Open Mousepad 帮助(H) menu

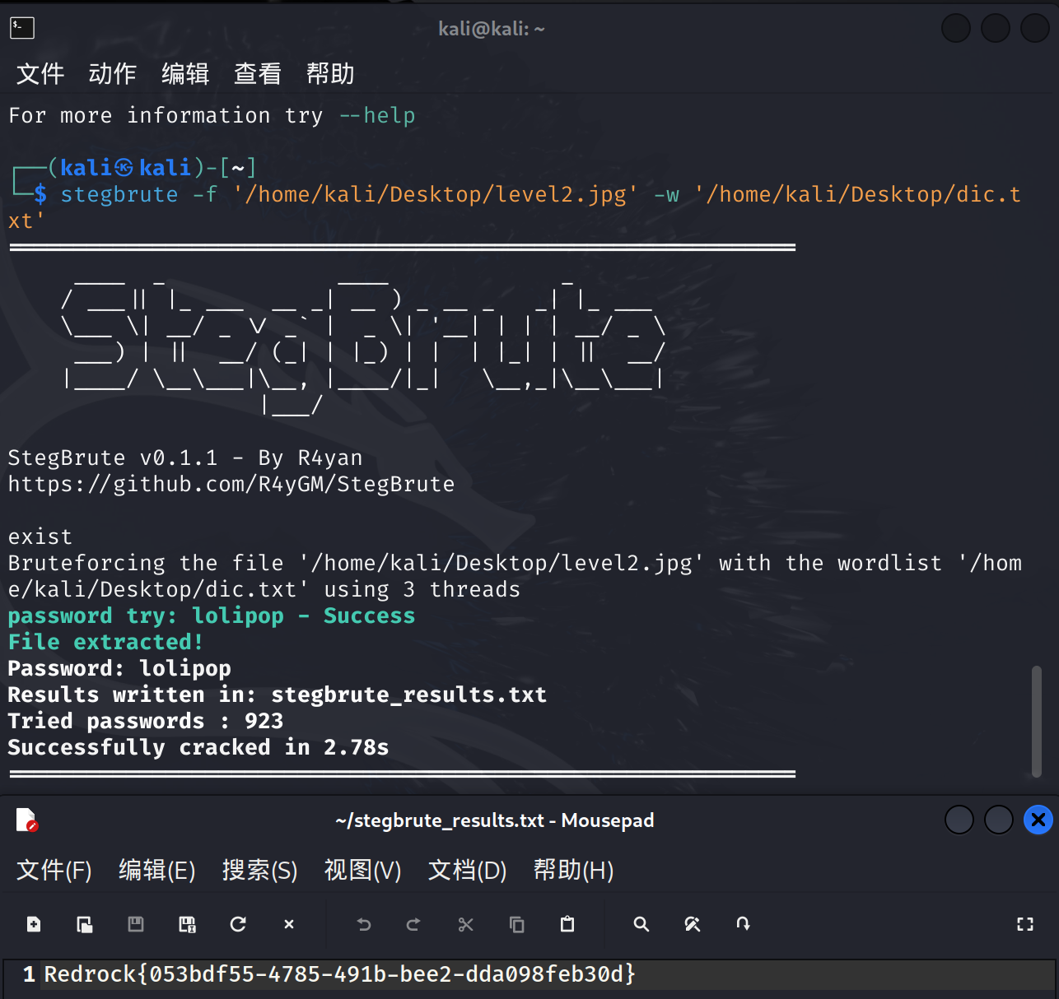[x=574, y=870]
